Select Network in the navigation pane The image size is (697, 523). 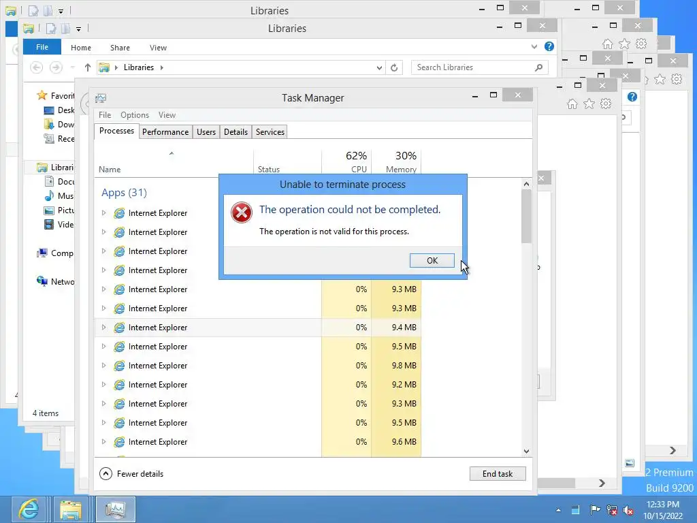pos(56,282)
